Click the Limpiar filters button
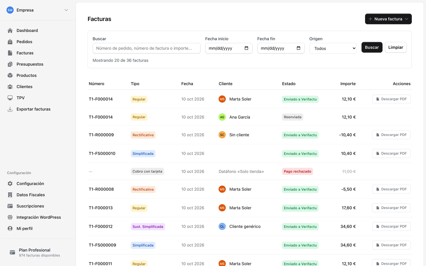 click(x=396, y=47)
